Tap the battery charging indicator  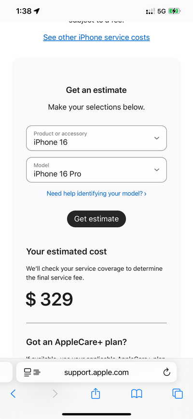click(174, 11)
